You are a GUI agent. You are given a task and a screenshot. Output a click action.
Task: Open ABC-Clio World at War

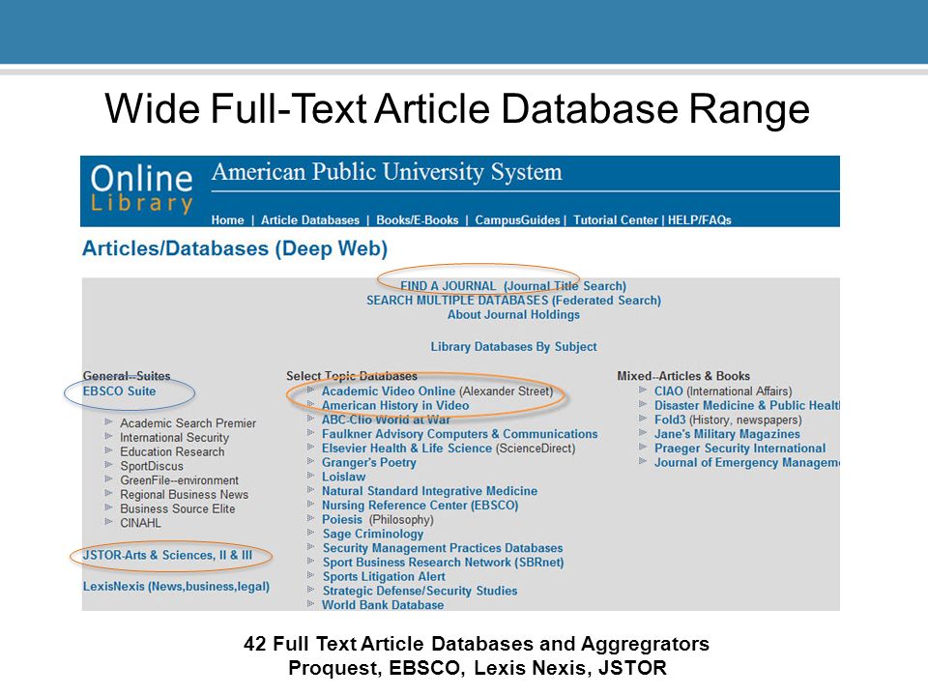pos(386,420)
